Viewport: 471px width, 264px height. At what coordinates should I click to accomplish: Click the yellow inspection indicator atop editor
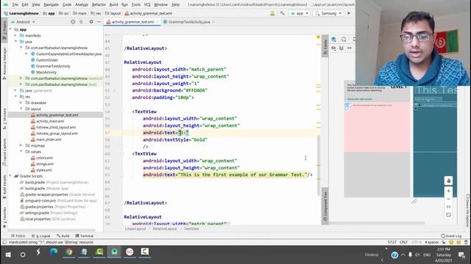point(318,37)
